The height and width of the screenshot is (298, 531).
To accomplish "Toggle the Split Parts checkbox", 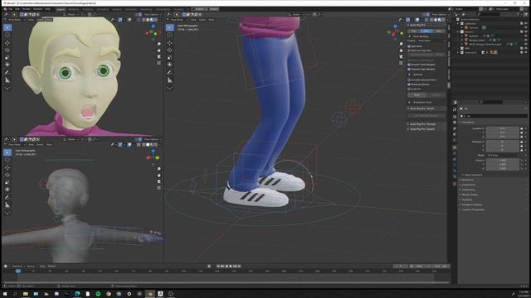I will point(409,46).
